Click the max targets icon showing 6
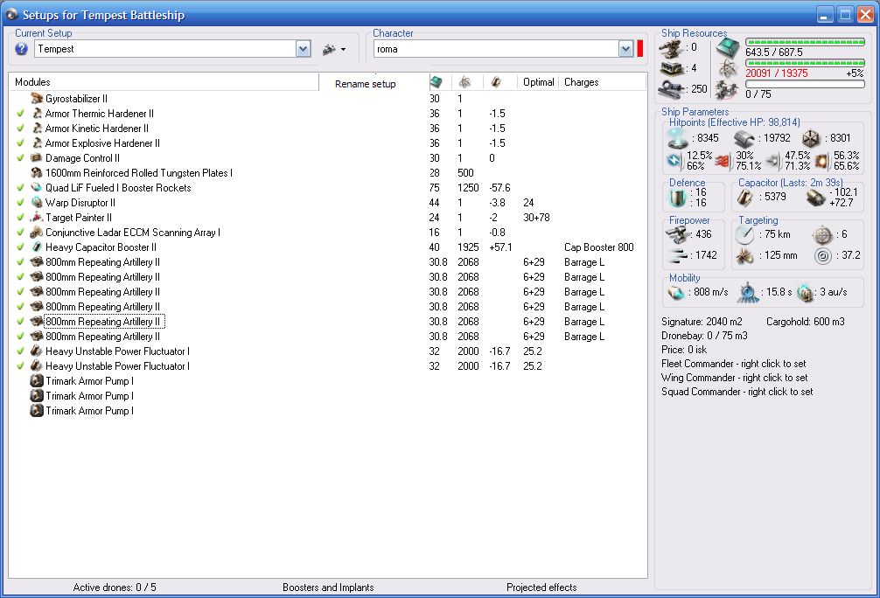The image size is (880, 598). pos(822,234)
